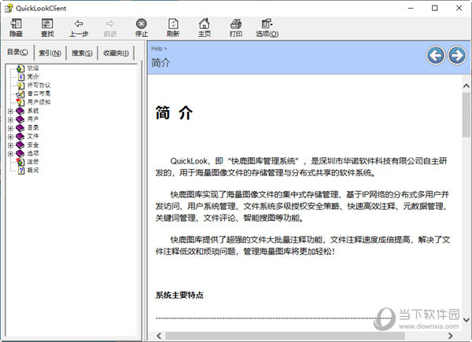This screenshot has width=472, height=342.
Task: Go to previous topic with blue left arrow
Action: coord(435,55)
